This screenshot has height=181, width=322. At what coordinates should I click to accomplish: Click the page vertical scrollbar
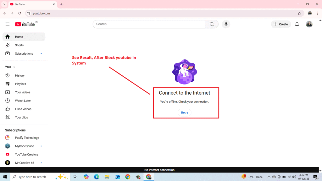tap(320, 96)
